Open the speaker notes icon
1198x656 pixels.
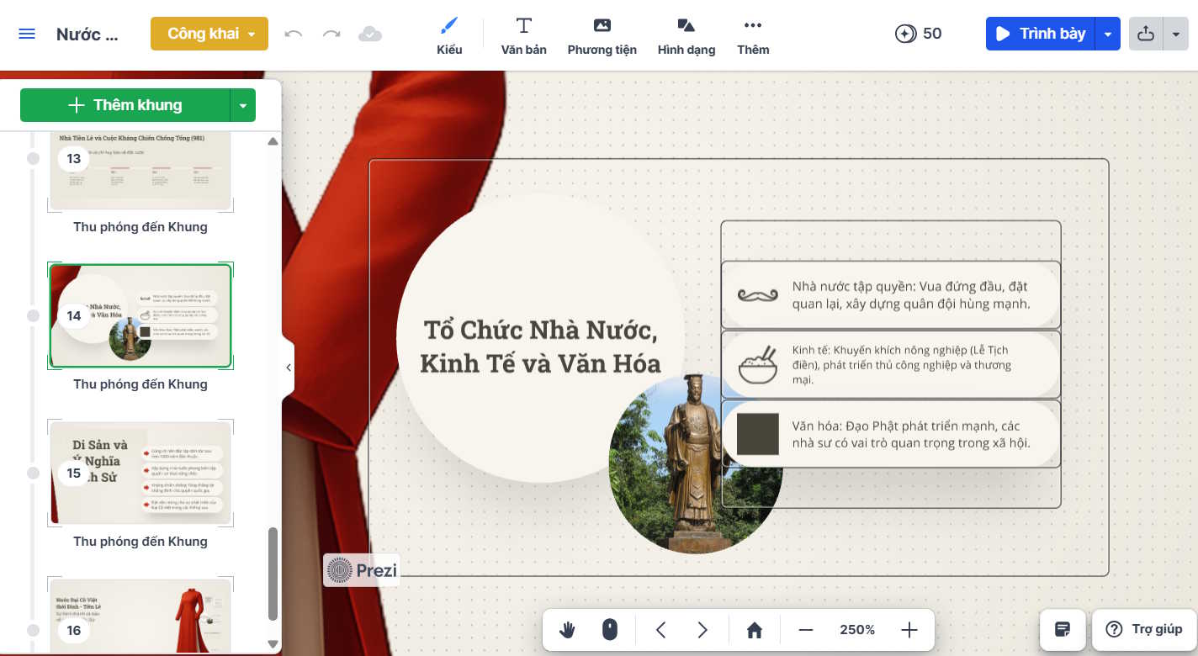(x=1063, y=629)
